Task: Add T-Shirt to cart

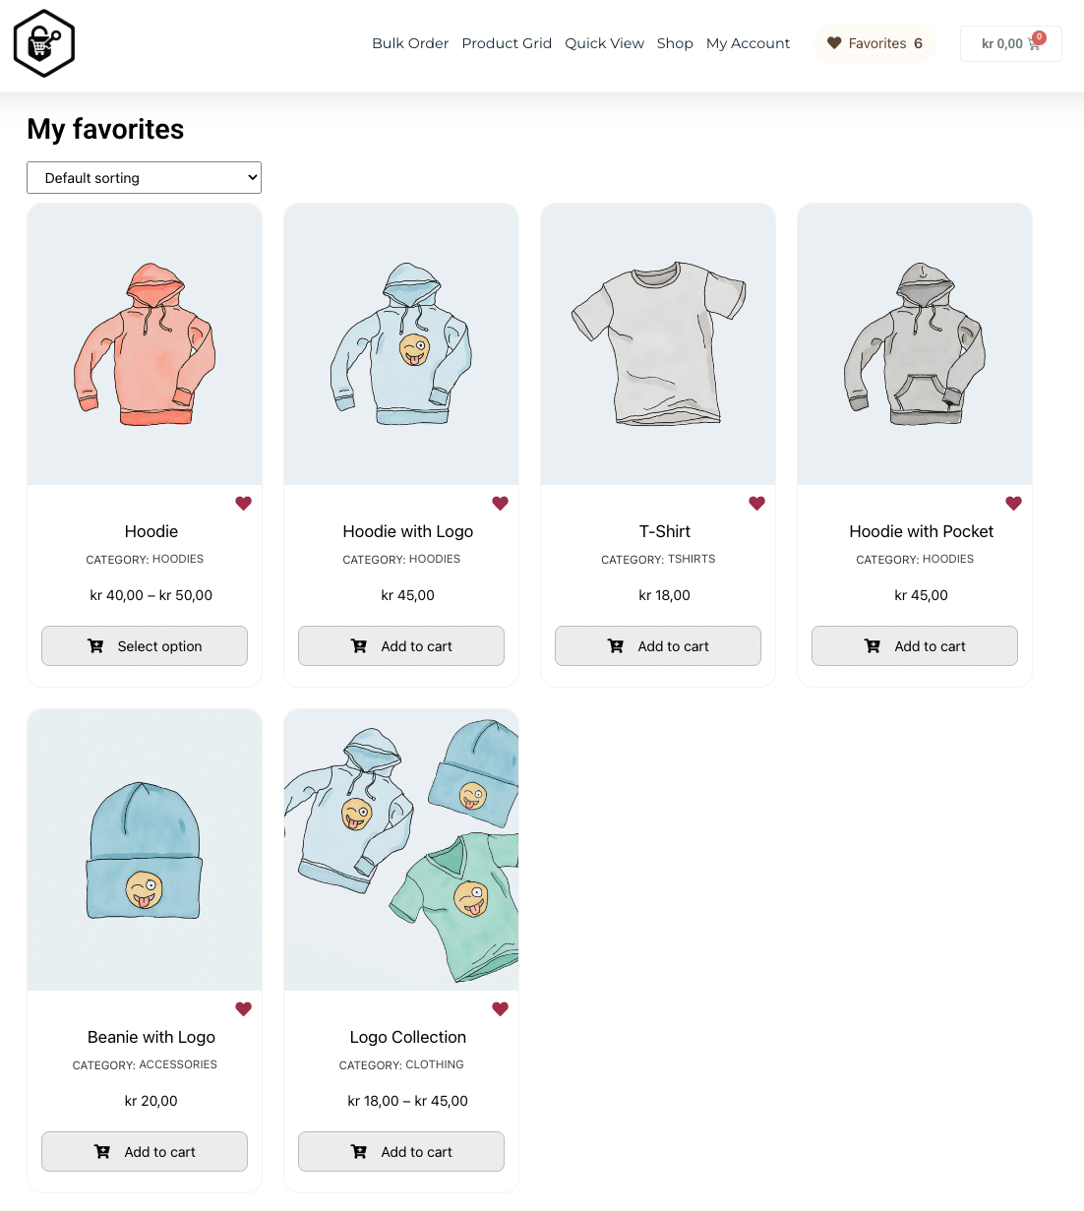Action: (x=658, y=646)
